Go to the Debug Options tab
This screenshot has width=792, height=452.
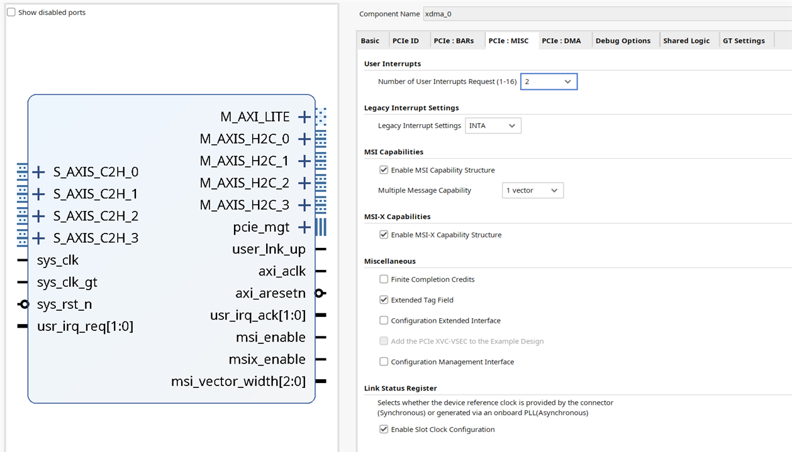[623, 41]
